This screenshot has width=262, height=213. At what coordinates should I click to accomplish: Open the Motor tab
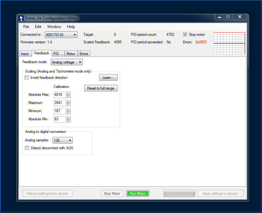click(x=71, y=54)
